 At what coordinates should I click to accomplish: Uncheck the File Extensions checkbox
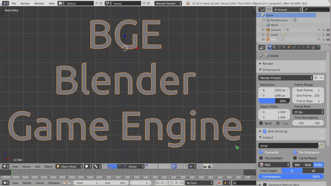point(295,152)
